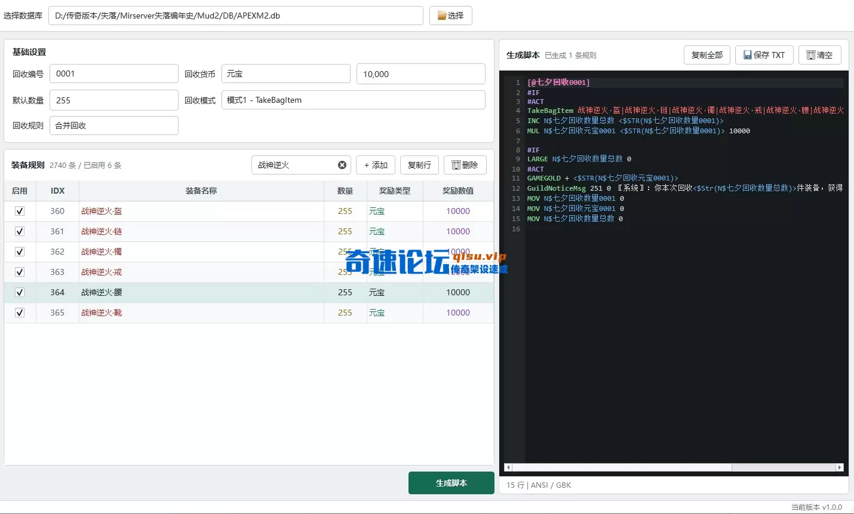Click the 元宝 reward type in row 361

point(395,231)
